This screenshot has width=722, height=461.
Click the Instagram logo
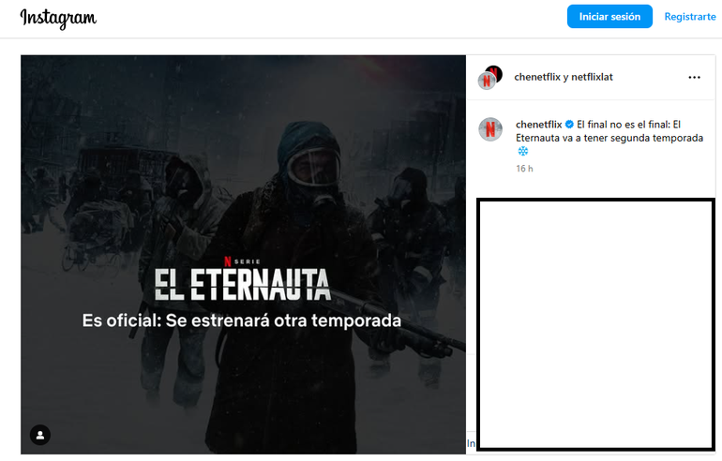(x=58, y=18)
